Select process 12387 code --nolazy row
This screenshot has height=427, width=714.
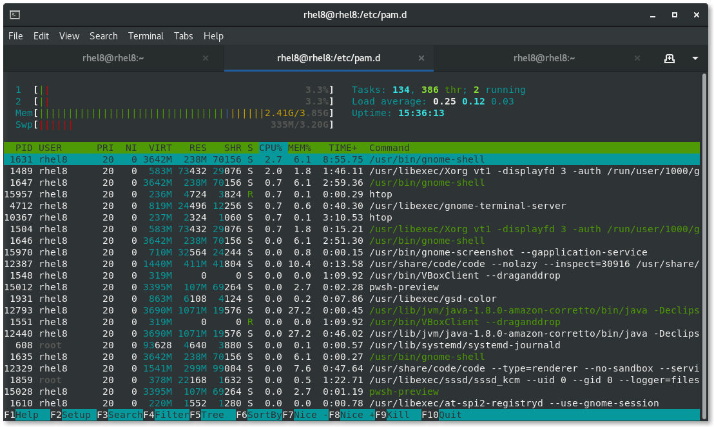(x=352, y=264)
